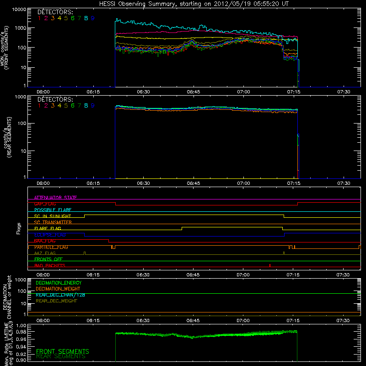Screen dimensions: 366x366
Task: Click the SAA_FLAG label
Action: (45, 241)
